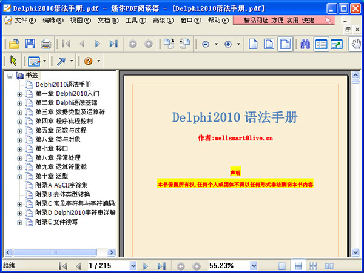Open bookmark 第七章 接口
364x273 pixels.
[52, 149]
